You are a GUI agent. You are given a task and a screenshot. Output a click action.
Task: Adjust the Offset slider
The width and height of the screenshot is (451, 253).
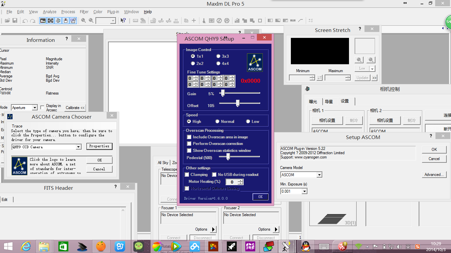[x=237, y=103]
